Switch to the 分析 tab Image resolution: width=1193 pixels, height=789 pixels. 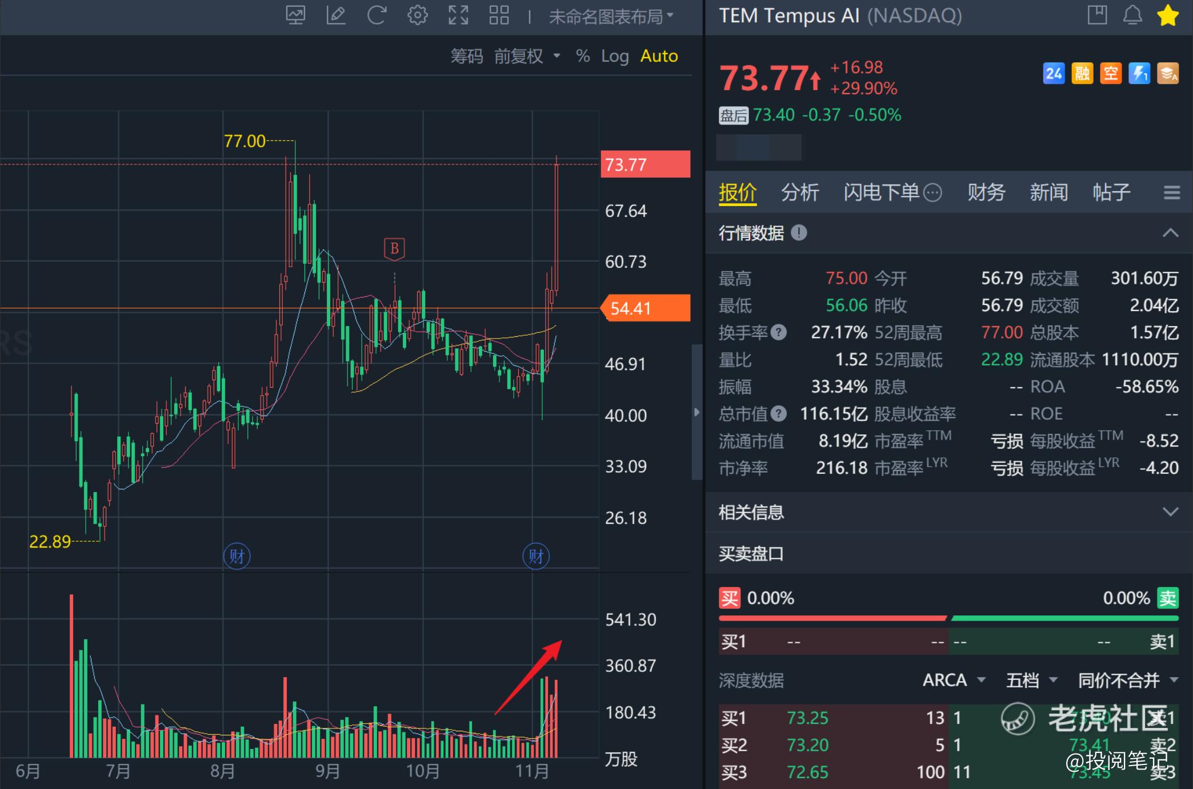(800, 193)
